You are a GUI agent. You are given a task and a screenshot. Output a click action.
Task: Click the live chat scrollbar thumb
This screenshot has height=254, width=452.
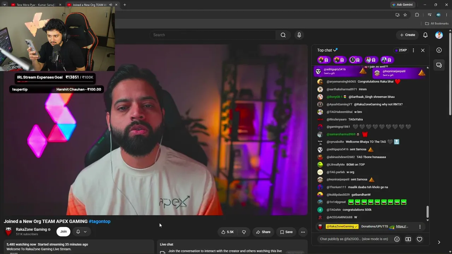pos(428,212)
